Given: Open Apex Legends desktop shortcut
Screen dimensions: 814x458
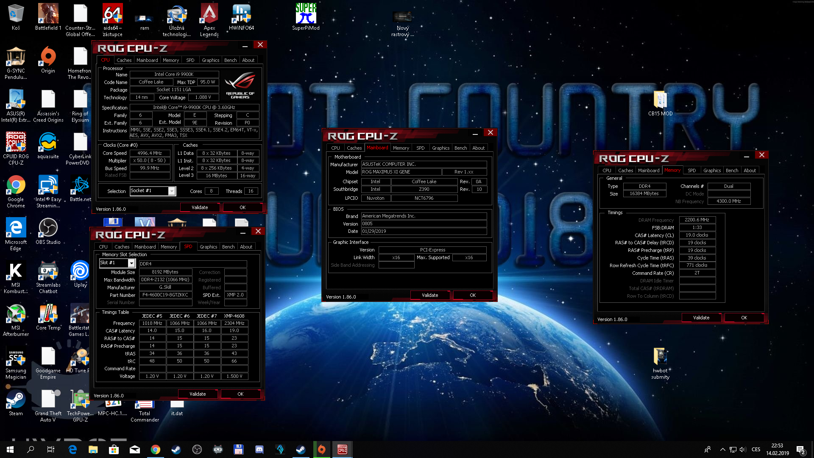Looking at the screenshot, I should pos(209,20).
